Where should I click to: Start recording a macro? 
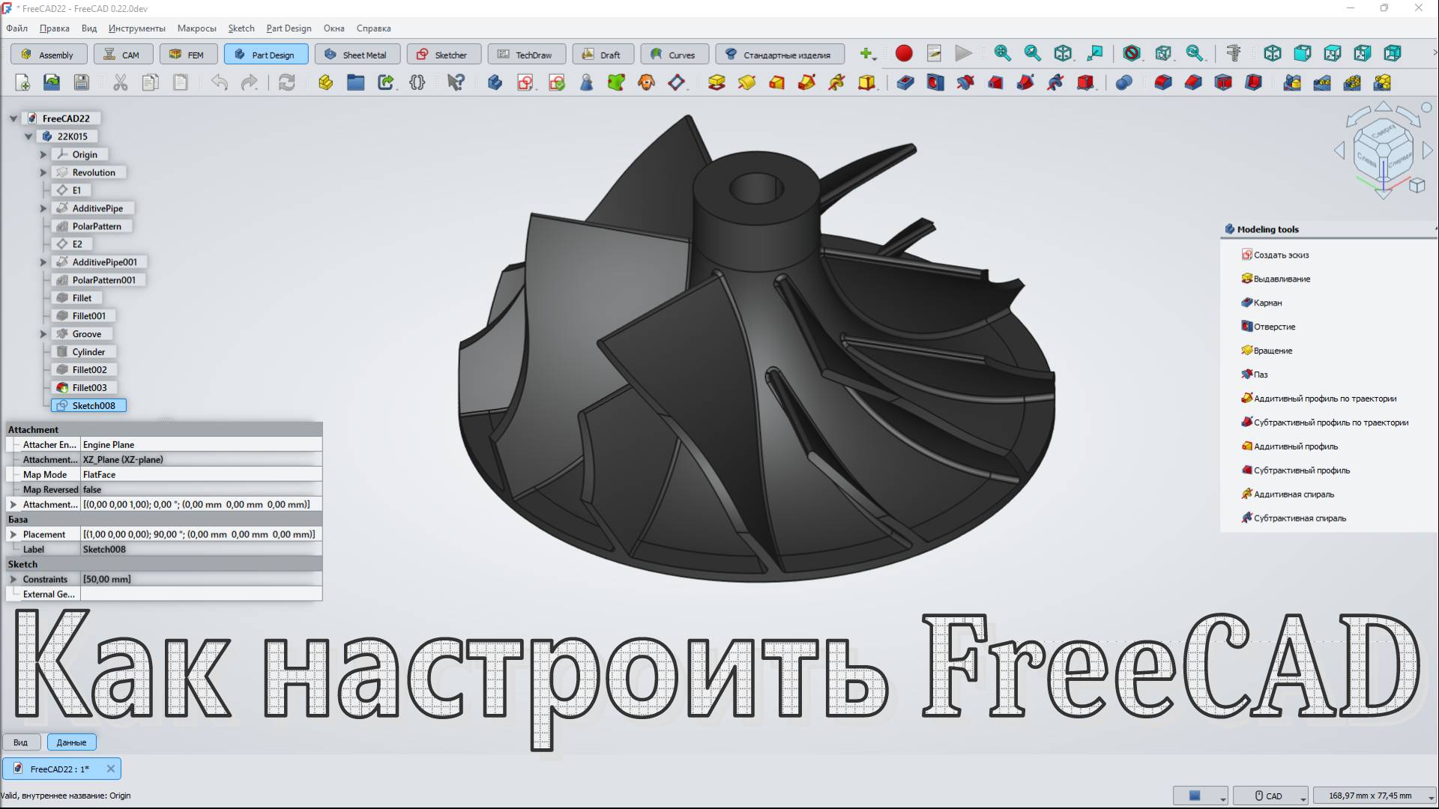tap(904, 53)
